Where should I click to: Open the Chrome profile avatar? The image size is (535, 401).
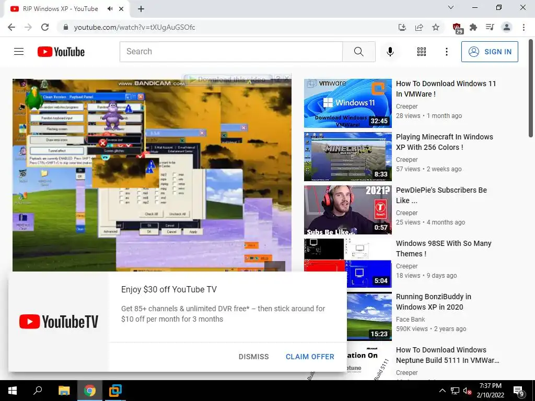[x=507, y=27]
